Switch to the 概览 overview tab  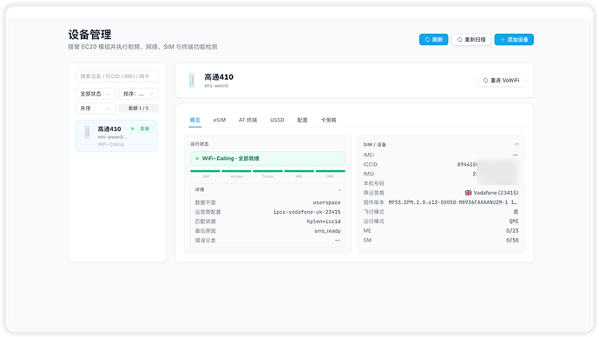[x=194, y=120]
